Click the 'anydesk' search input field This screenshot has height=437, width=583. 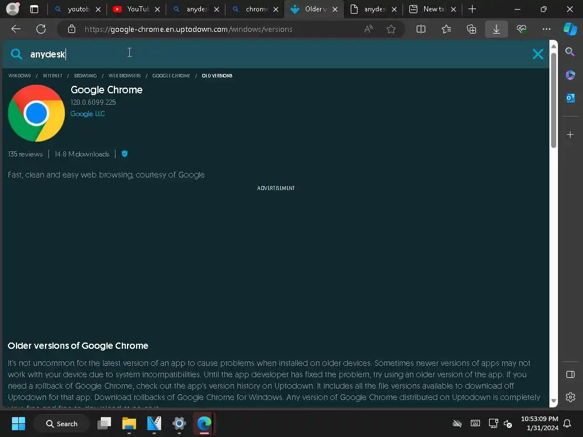tap(275, 54)
